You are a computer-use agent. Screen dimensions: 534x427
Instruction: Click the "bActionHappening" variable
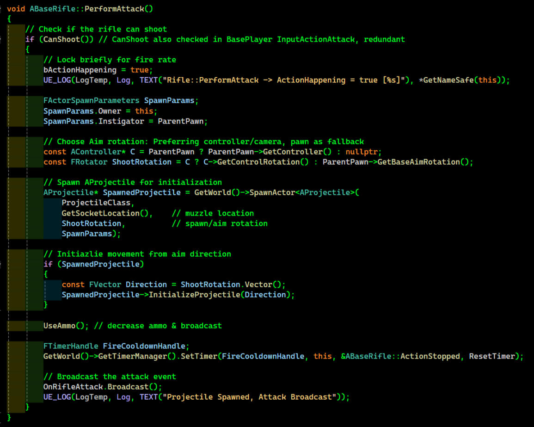80,70
